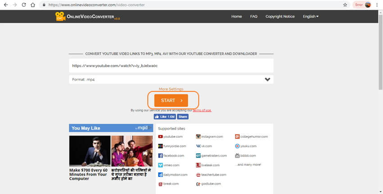Click the Facebook Like 1.6M button

(164, 117)
